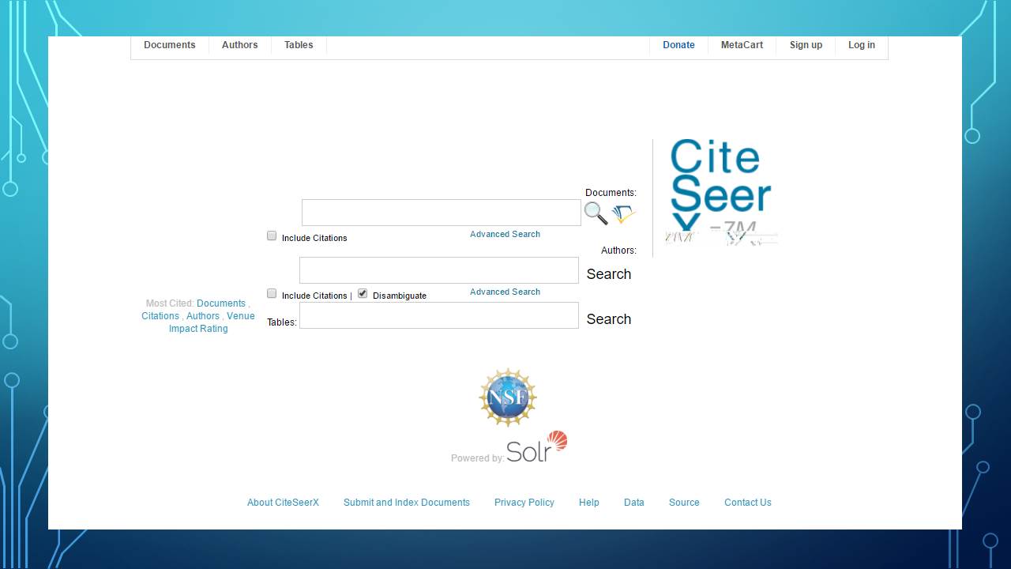This screenshot has width=1011, height=569.
Task: Open Most Cited Documents link
Action: pos(221,303)
